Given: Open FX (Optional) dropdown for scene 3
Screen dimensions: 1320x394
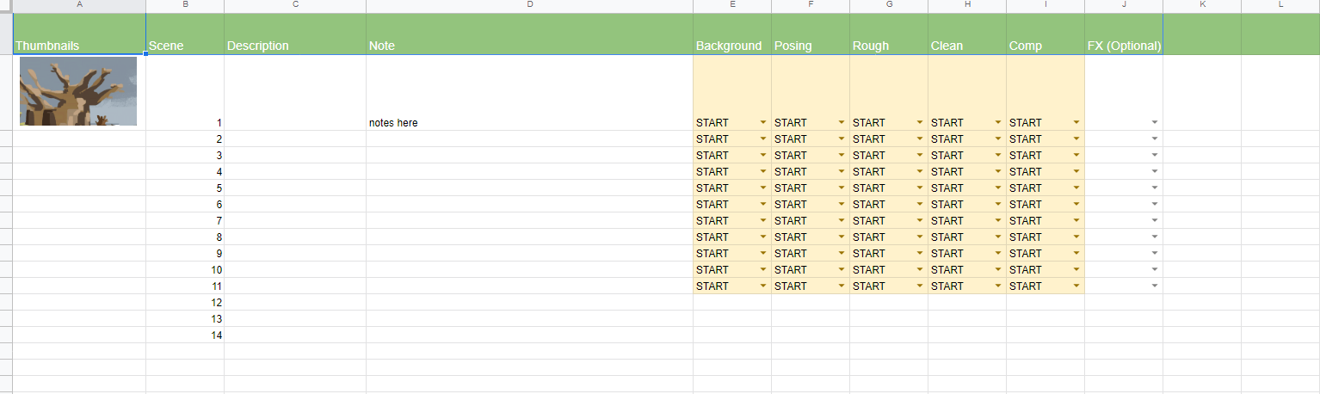Looking at the screenshot, I should pos(1154,156).
